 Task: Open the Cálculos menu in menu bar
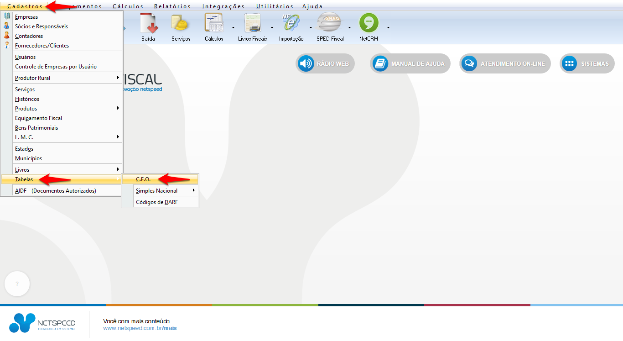[x=128, y=6]
